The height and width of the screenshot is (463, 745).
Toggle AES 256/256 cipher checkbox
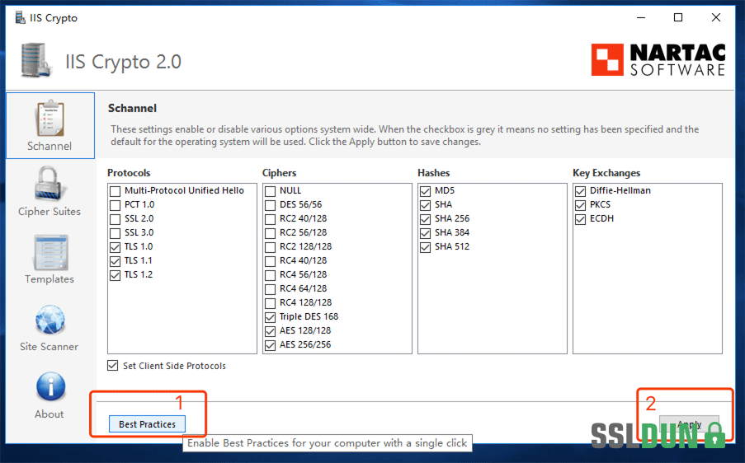tap(270, 345)
